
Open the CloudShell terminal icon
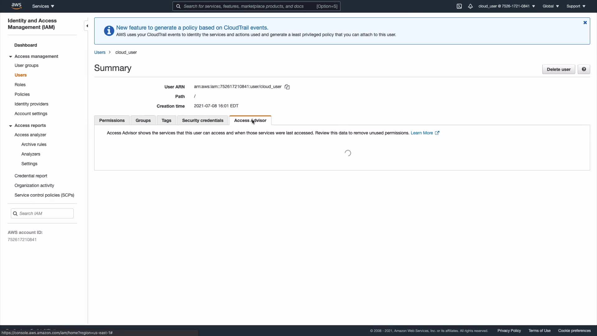coord(459,6)
